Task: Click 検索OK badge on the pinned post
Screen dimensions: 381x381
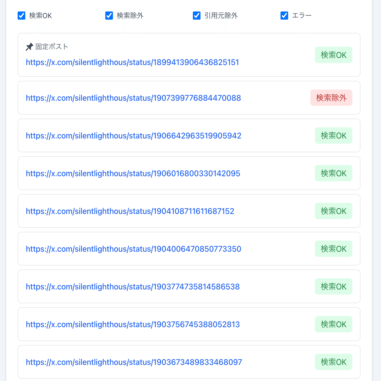Action: pyautogui.click(x=334, y=55)
